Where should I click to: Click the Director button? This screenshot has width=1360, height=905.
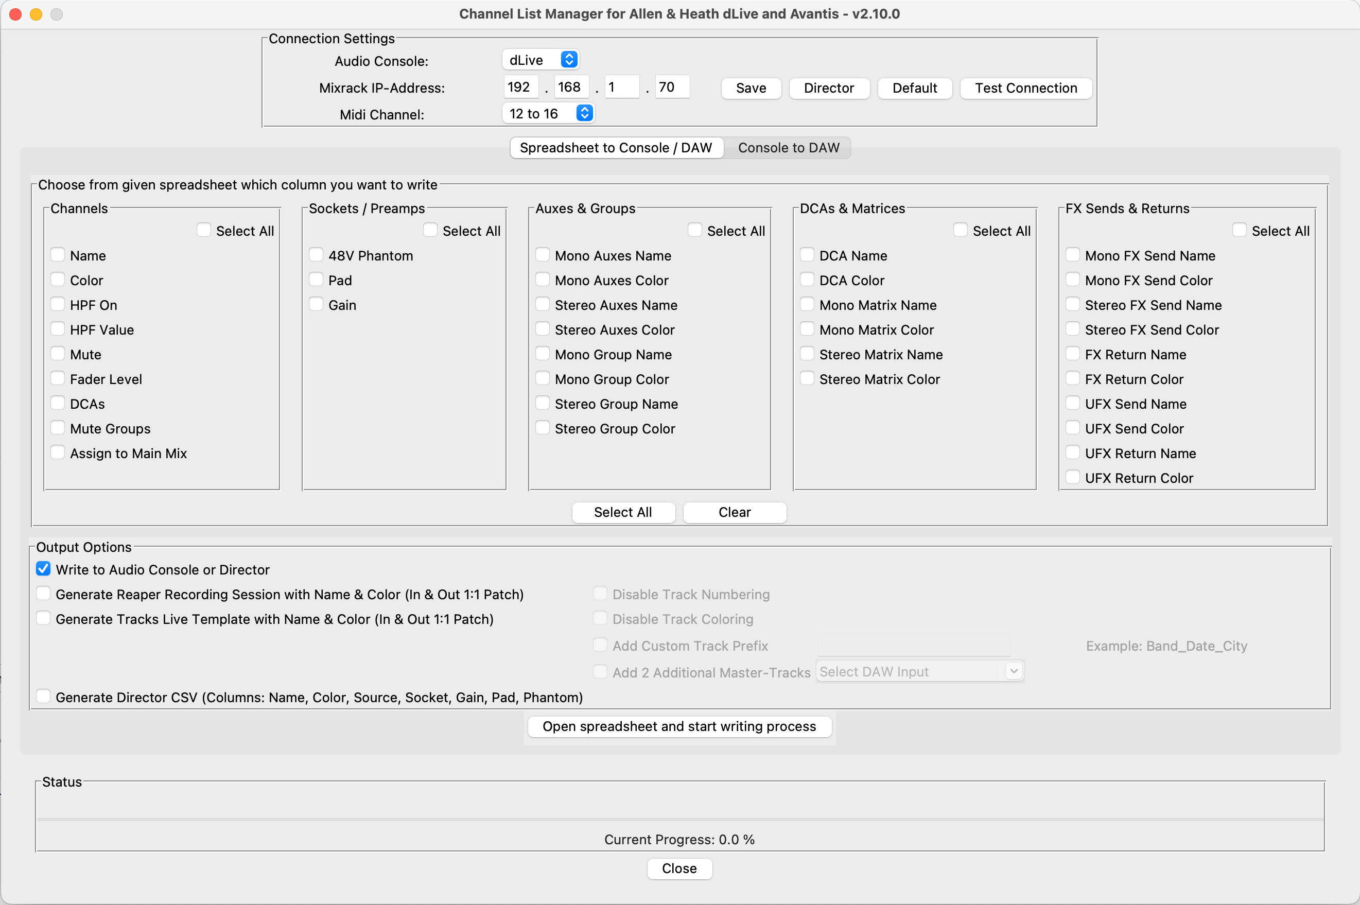[829, 89]
